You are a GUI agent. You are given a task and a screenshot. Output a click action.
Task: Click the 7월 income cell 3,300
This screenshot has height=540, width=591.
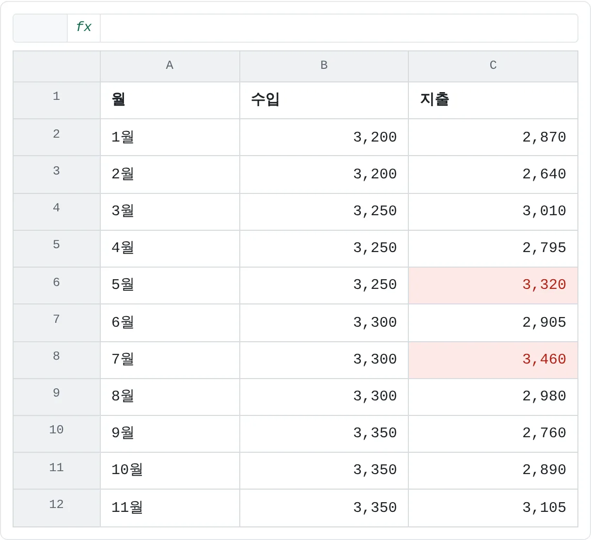(x=324, y=360)
